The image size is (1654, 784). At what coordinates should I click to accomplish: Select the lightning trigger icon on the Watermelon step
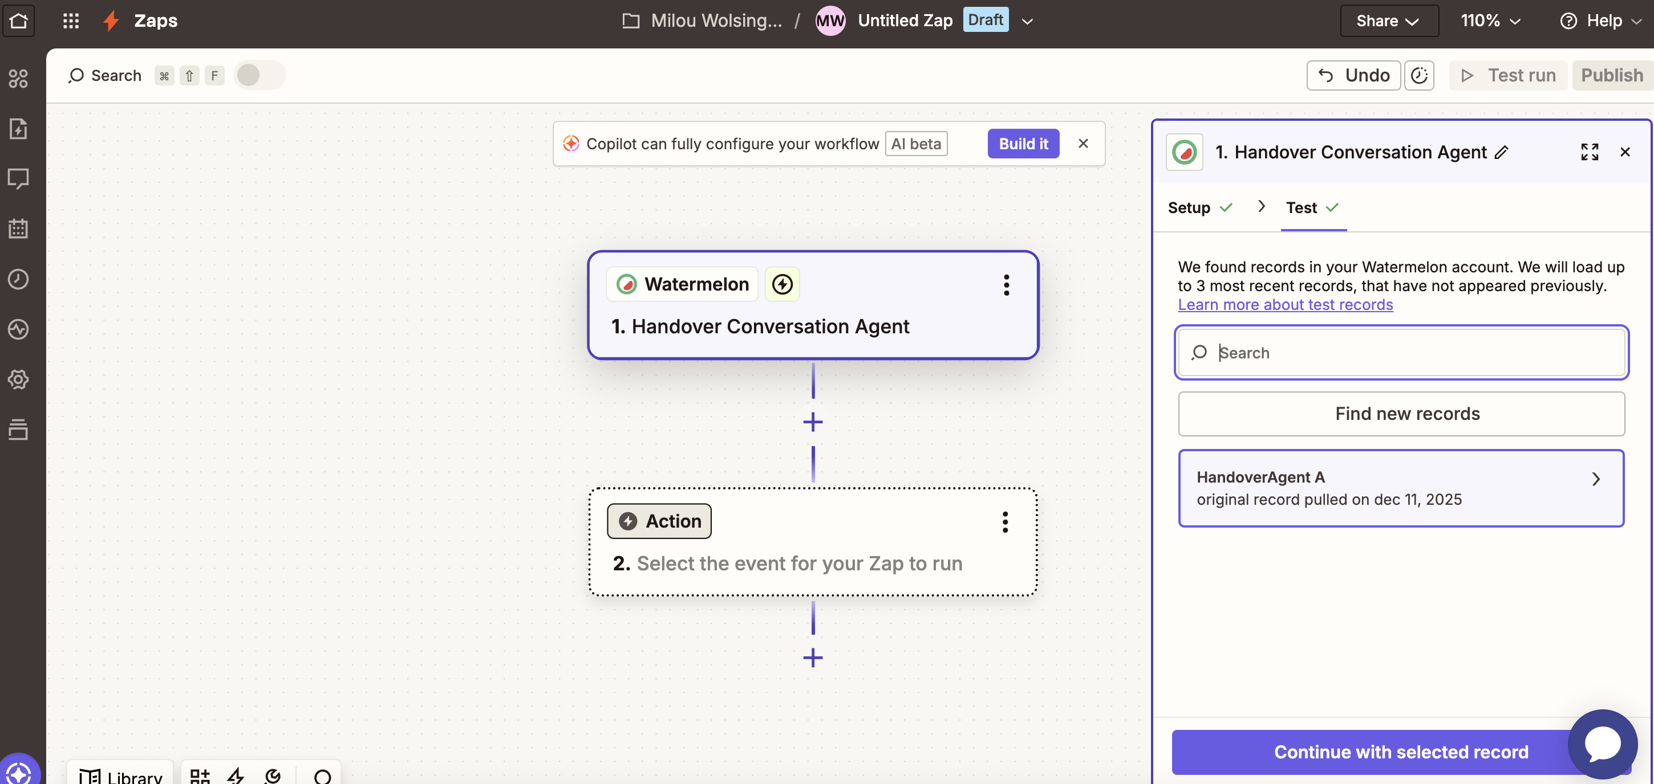click(782, 284)
